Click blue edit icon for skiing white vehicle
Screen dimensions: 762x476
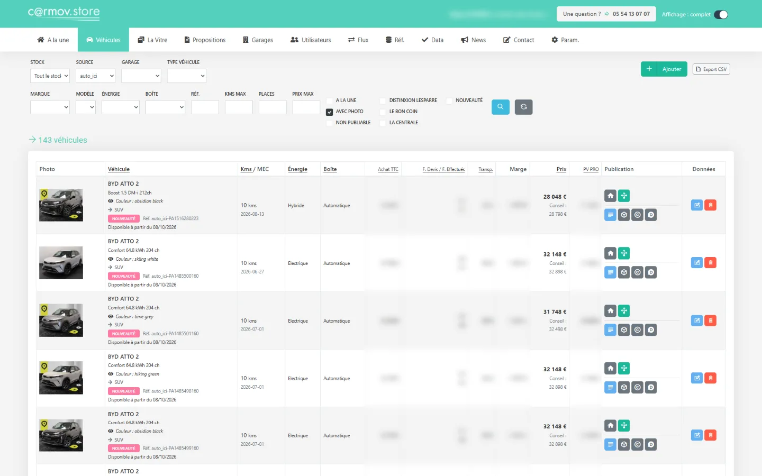click(x=697, y=263)
